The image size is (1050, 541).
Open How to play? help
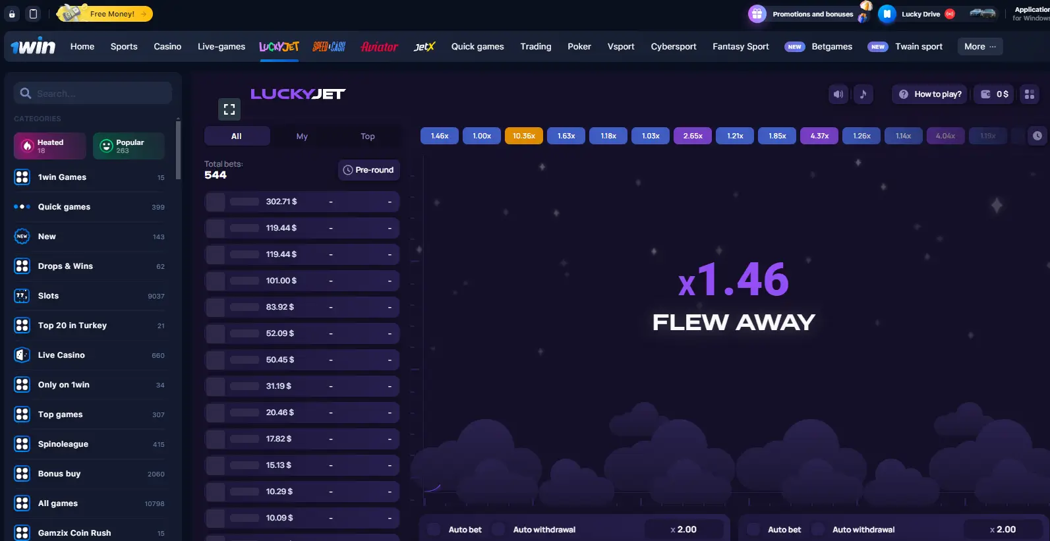pyautogui.click(x=930, y=94)
